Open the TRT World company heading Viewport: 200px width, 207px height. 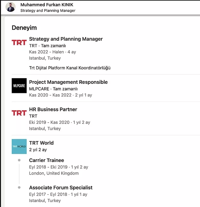[41, 143]
